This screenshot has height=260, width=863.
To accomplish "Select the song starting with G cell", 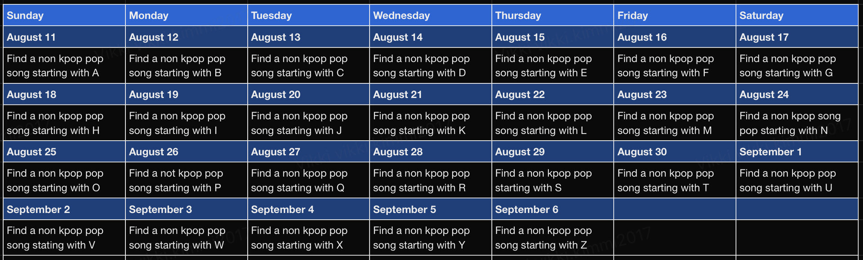I will 797,65.
